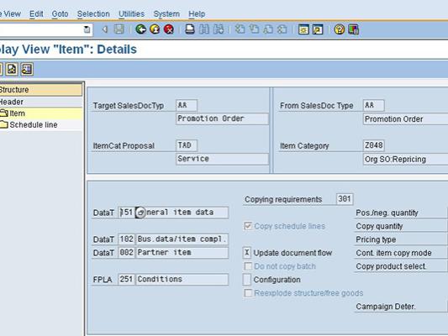Click the Generate Shortcut icon
The height and width of the screenshot is (336, 448).
coord(318,29)
